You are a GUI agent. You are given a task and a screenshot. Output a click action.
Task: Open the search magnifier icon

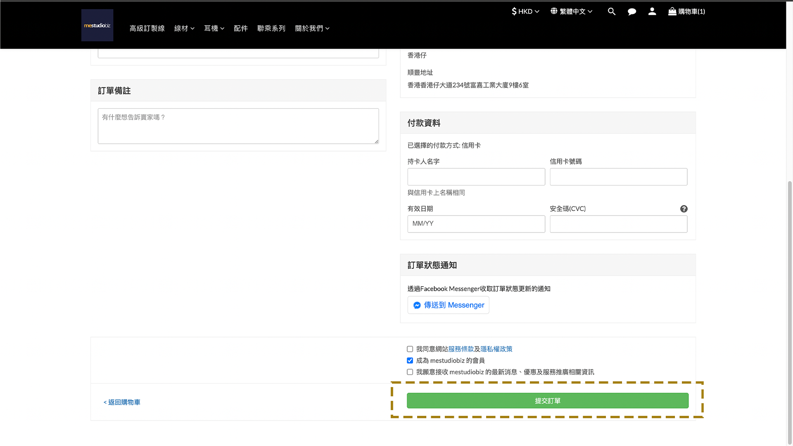(x=612, y=12)
